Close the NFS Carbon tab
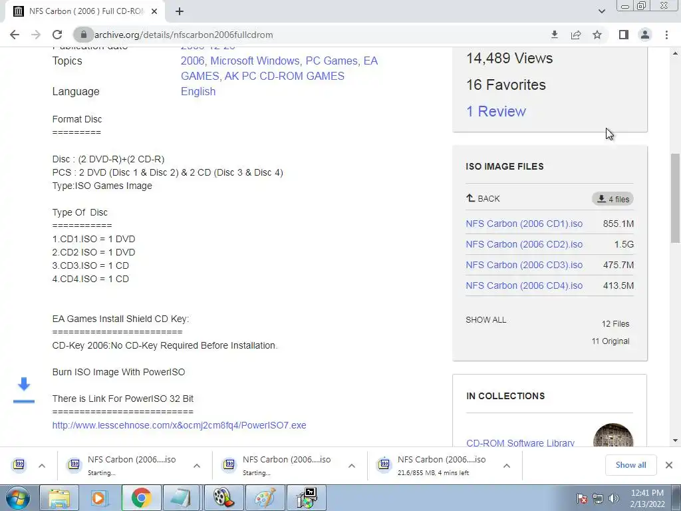The image size is (681, 511). [x=154, y=11]
